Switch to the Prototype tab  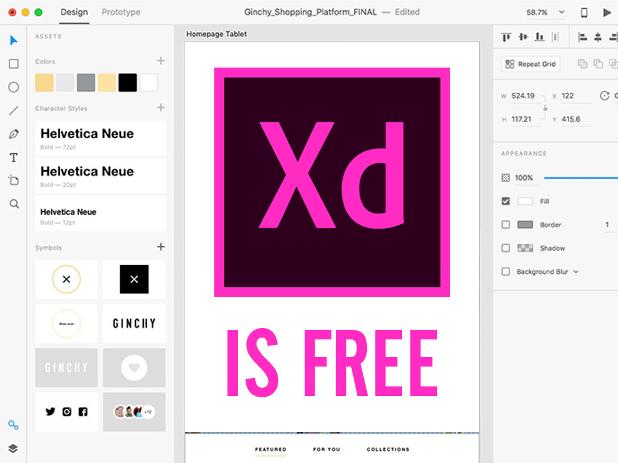[x=121, y=12]
